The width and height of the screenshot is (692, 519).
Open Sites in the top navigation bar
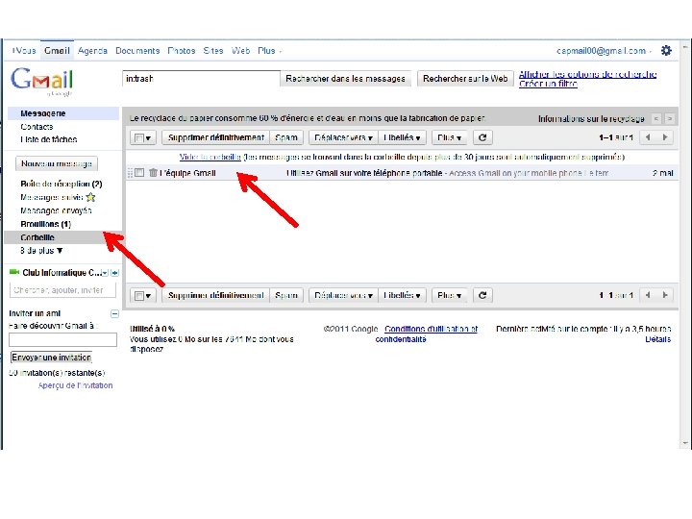[x=213, y=51]
